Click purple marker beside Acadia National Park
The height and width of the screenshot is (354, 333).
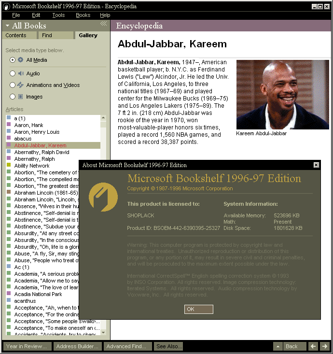pyautogui.click(x=9, y=293)
